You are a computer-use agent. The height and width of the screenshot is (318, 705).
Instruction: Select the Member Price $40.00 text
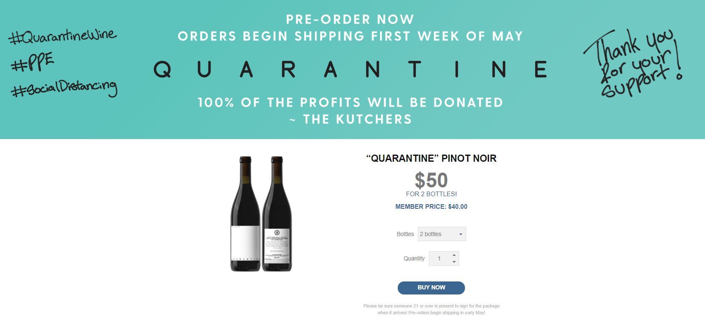coord(431,207)
